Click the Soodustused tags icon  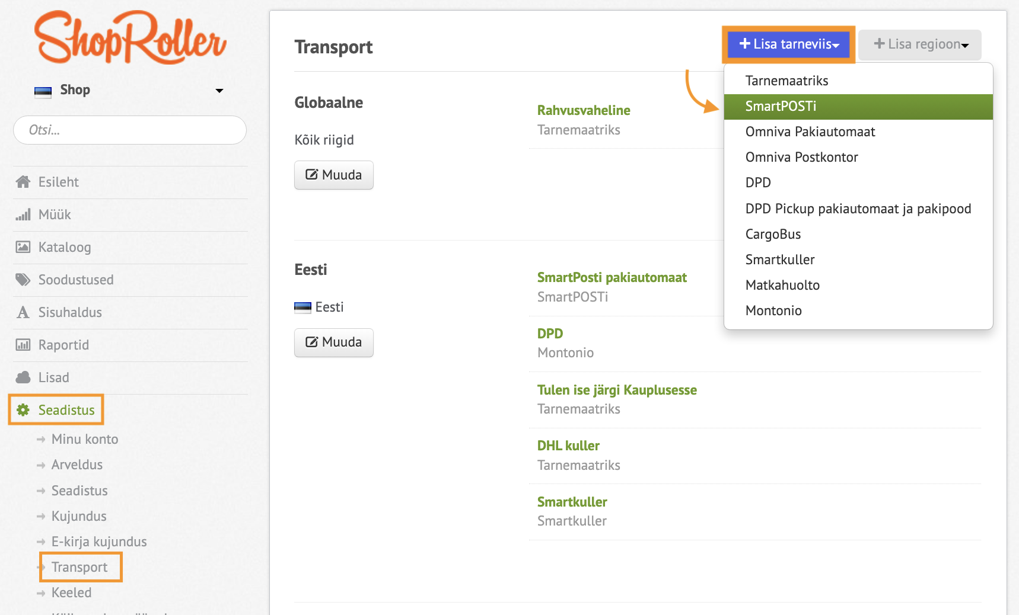coord(23,280)
